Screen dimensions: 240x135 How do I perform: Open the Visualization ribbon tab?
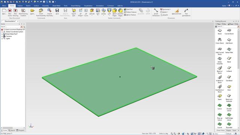pos(88,6)
